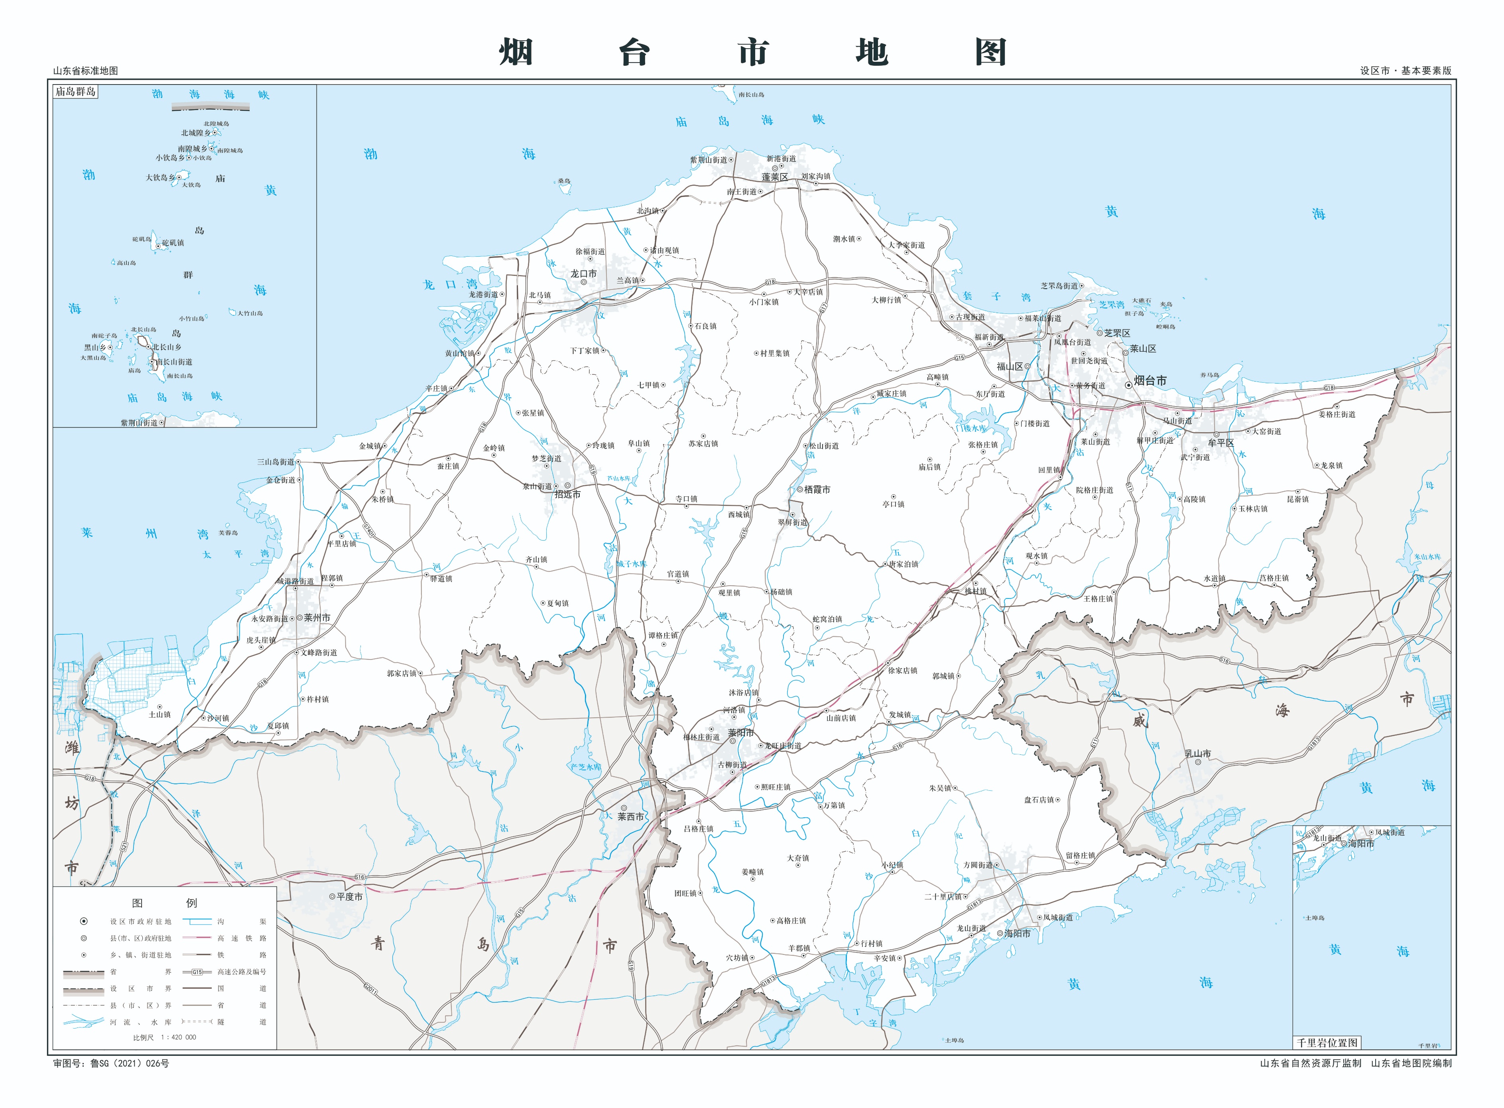The image size is (1504, 1108).
Task: Click the 栖霞市 double-circle marker
Action: click(x=800, y=490)
